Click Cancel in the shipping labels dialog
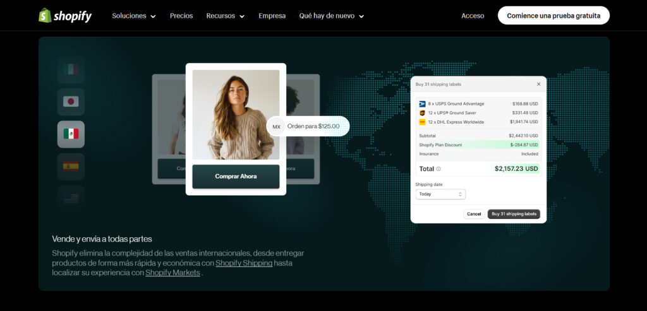 click(474, 214)
